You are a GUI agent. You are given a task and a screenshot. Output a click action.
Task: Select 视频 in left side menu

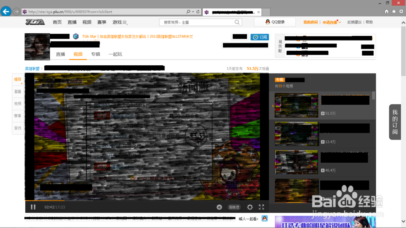click(17, 104)
